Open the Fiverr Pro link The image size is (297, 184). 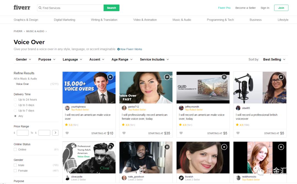[224, 8]
